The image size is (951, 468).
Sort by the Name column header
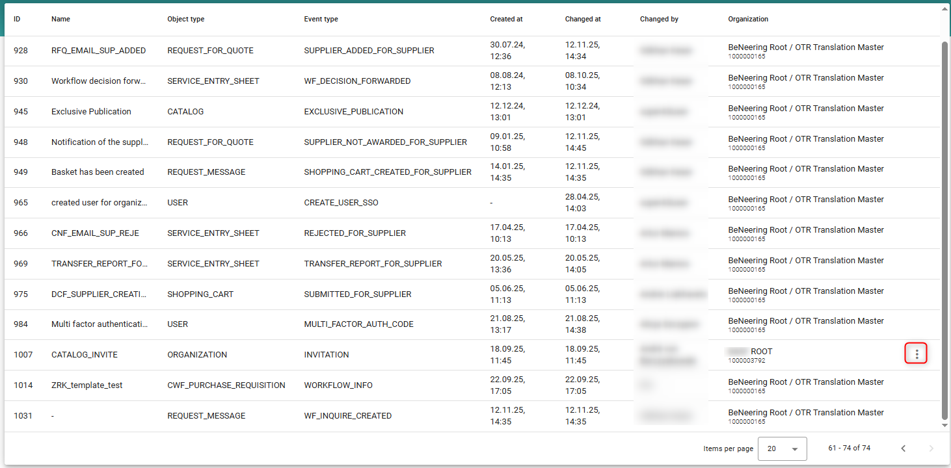60,19
